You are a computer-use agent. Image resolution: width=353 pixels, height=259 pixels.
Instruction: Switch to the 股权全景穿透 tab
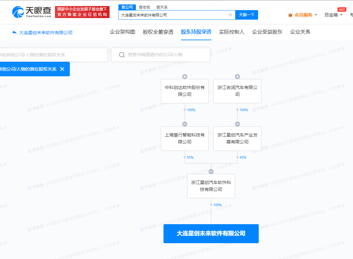click(x=158, y=32)
